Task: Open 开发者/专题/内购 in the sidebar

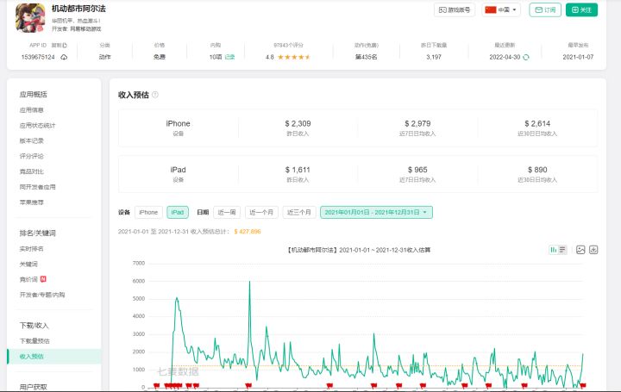Action: (x=42, y=295)
